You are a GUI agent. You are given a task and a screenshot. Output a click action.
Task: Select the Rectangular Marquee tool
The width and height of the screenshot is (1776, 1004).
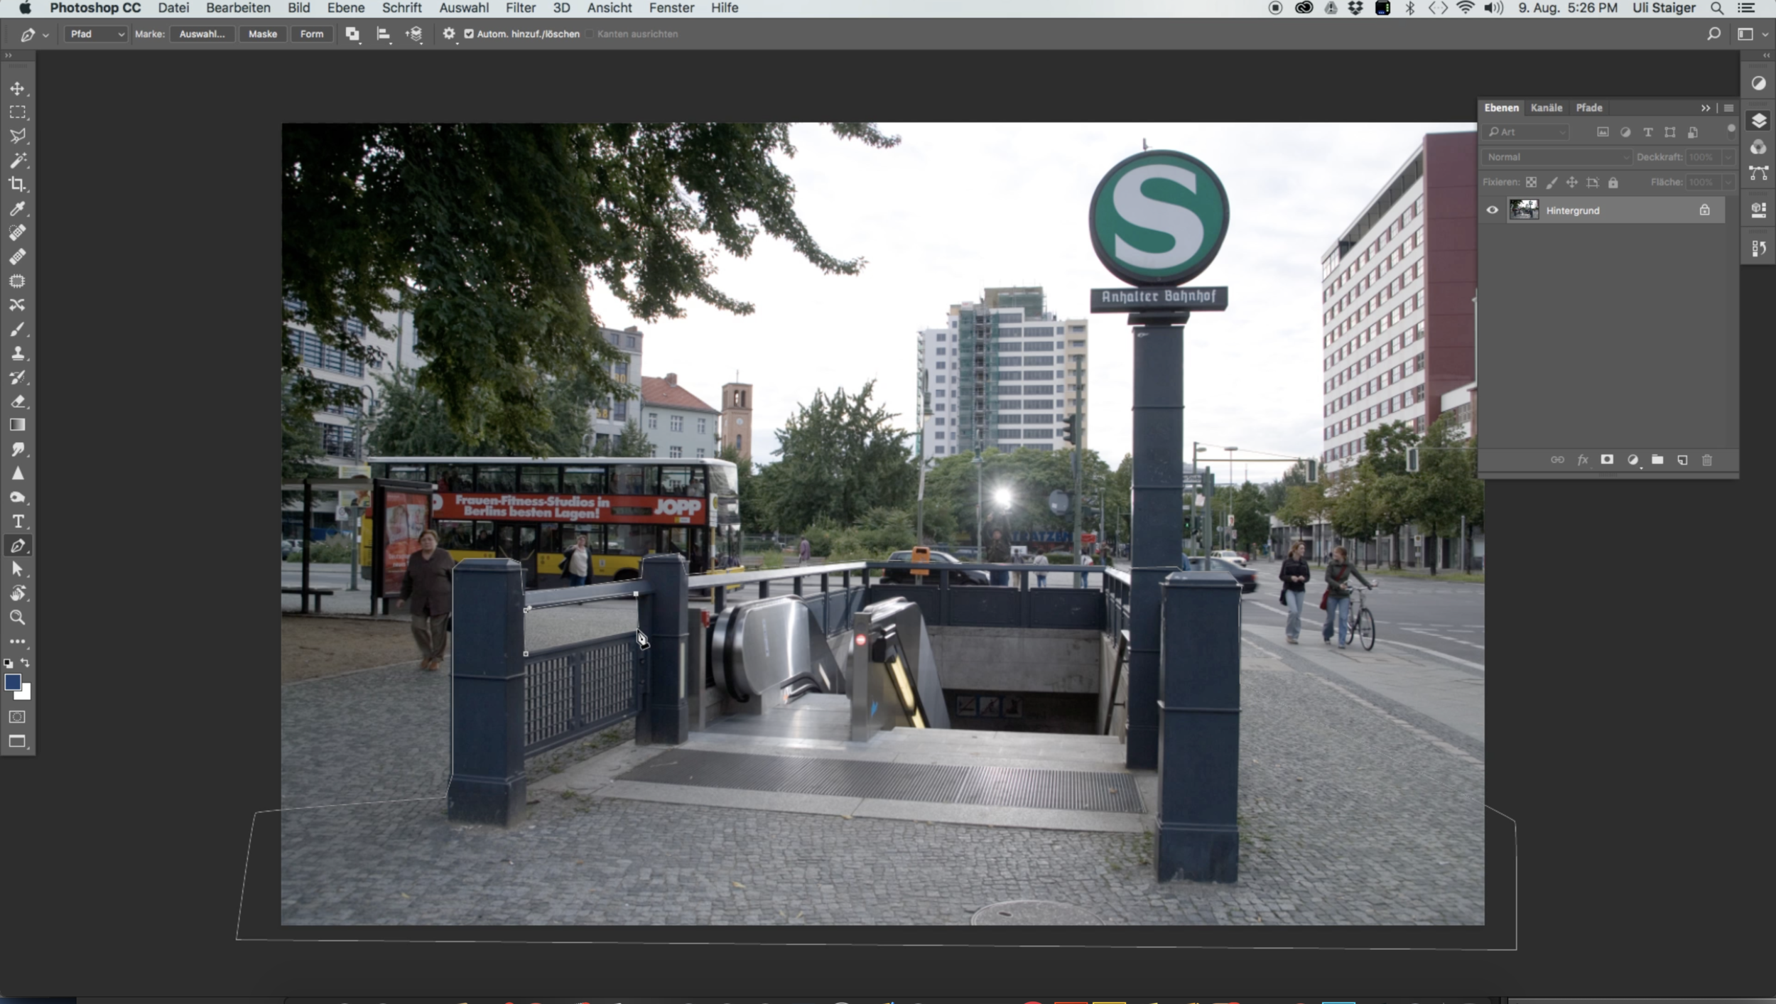tap(18, 112)
